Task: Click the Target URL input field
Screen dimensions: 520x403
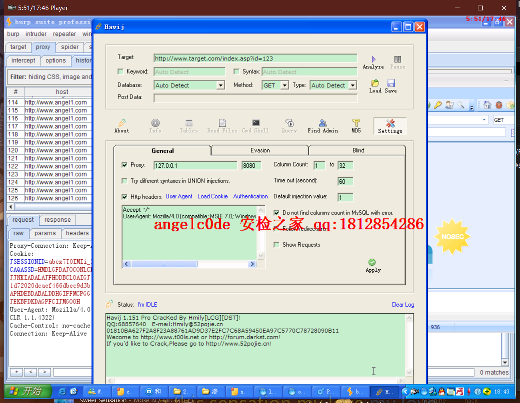Action: click(255, 58)
